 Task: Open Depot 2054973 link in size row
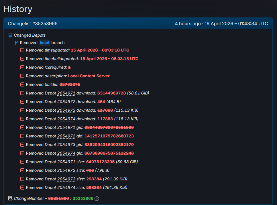[66, 179]
